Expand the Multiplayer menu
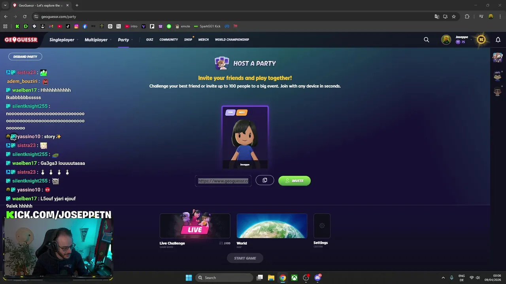 [98, 40]
